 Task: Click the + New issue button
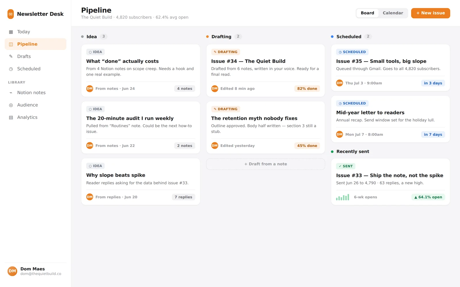[x=430, y=13]
